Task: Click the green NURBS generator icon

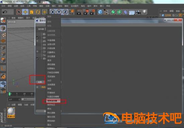Action: click(113, 12)
